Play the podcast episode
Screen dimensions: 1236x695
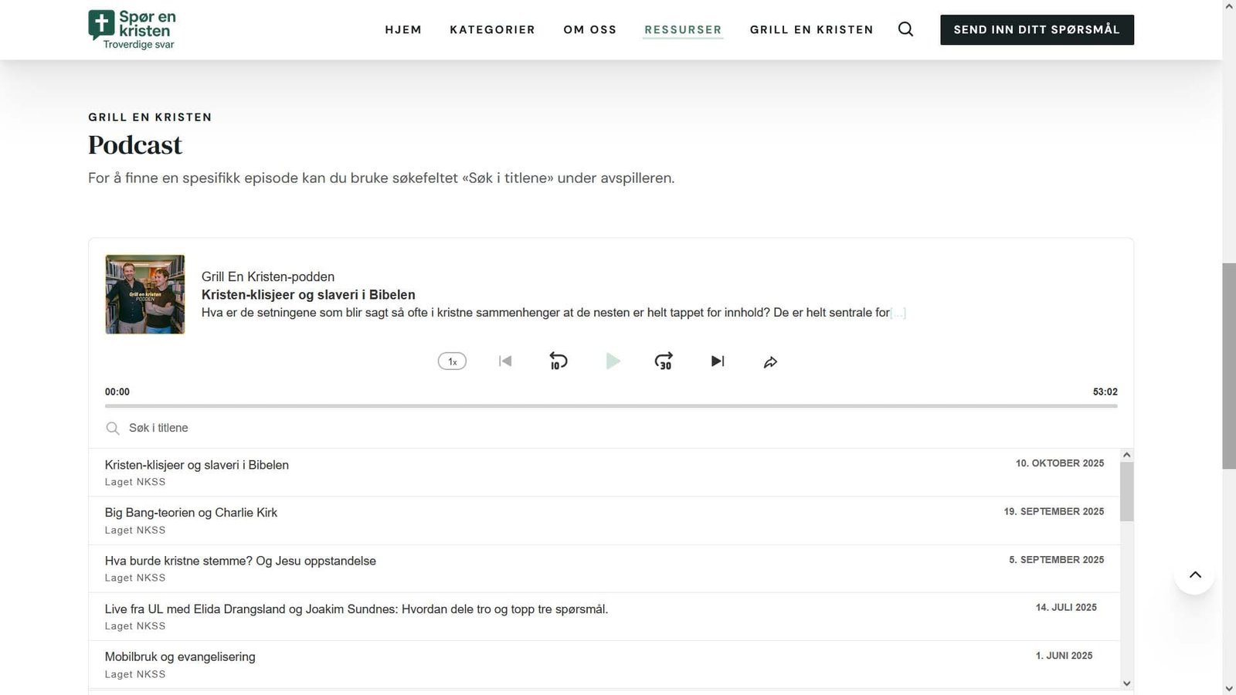pos(613,361)
